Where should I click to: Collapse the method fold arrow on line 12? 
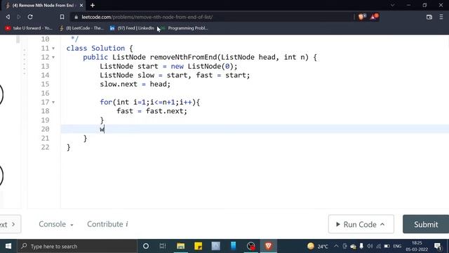[53, 58]
